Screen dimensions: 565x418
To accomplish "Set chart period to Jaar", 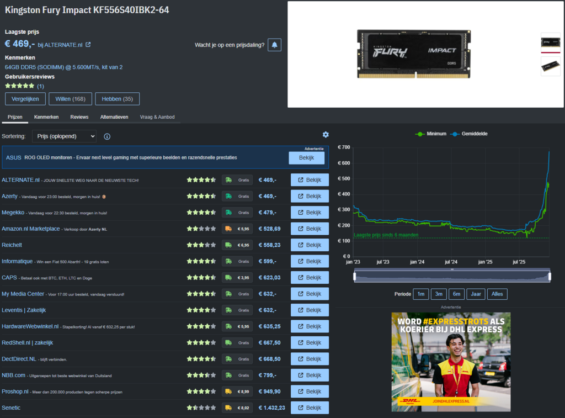I will pos(476,294).
